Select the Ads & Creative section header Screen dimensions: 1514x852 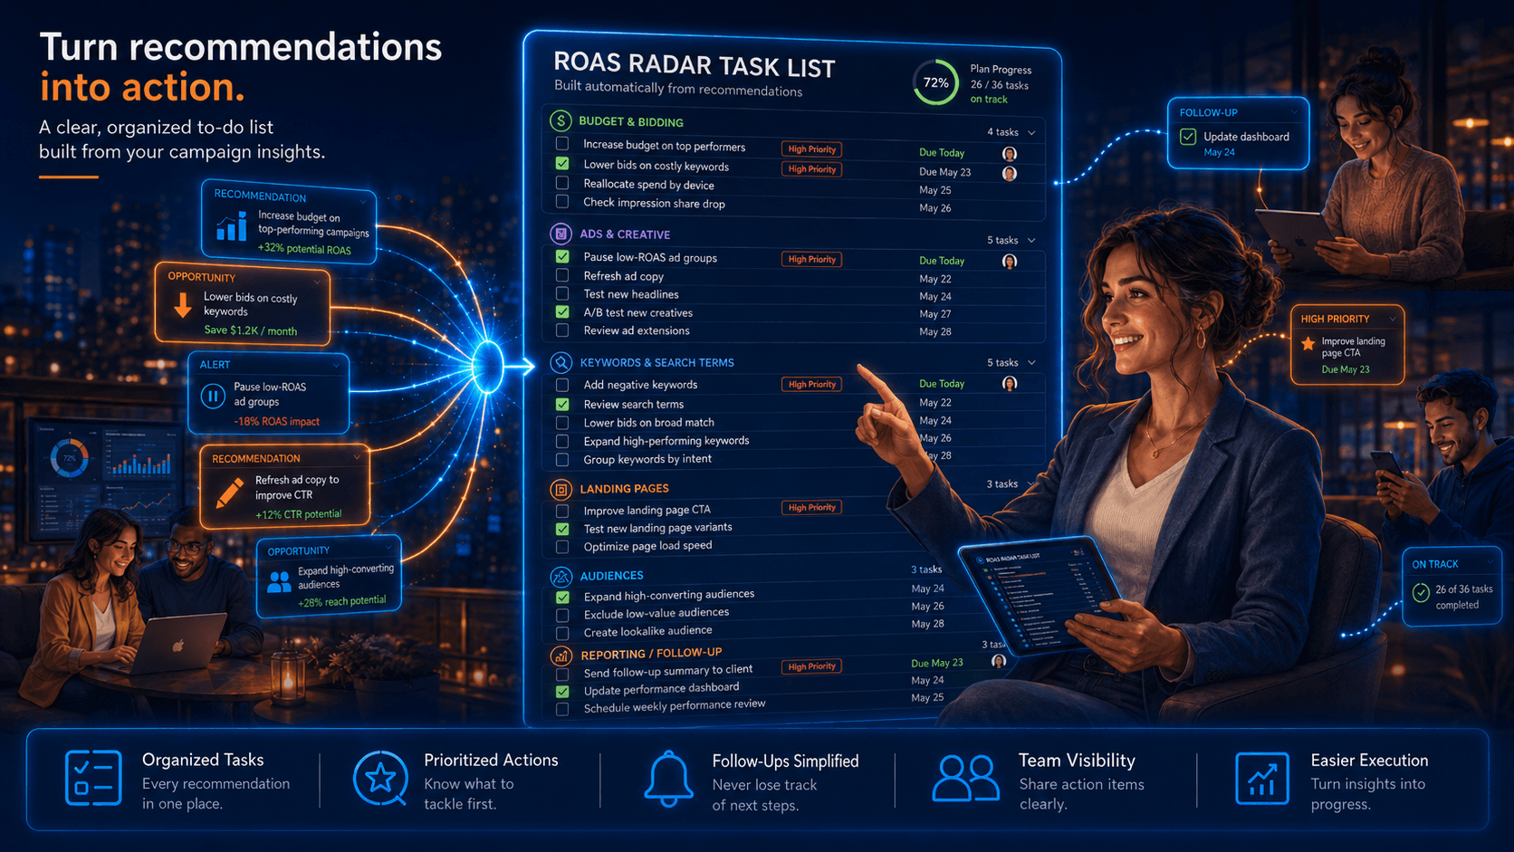[625, 235]
